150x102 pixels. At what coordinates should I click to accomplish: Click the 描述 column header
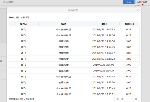click(64, 24)
